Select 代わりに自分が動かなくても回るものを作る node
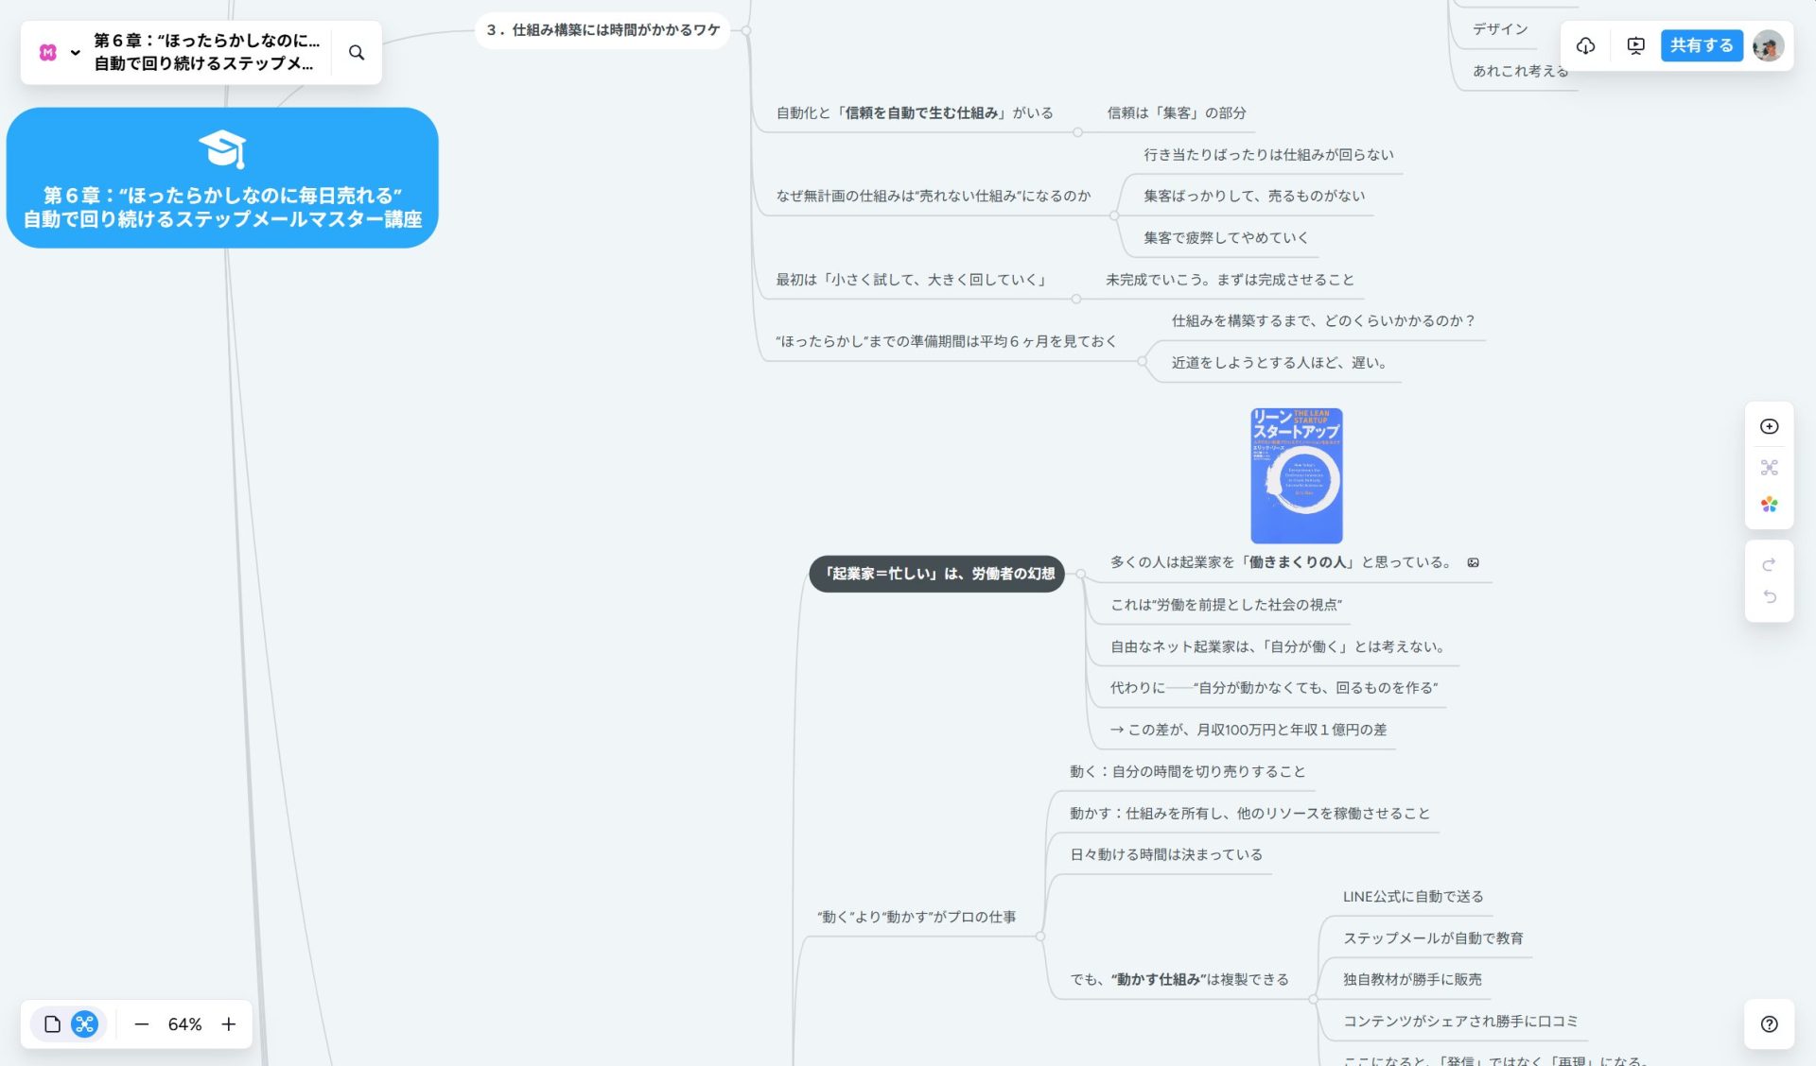Image resolution: width=1816 pixels, height=1066 pixels. [x=1274, y=687]
